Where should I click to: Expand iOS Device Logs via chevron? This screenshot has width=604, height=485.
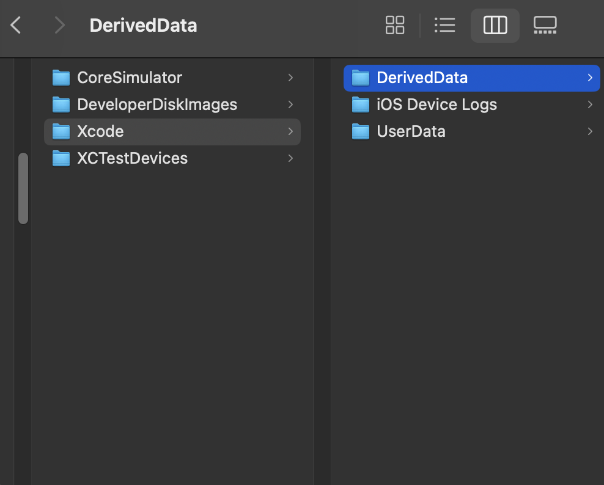(x=590, y=104)
